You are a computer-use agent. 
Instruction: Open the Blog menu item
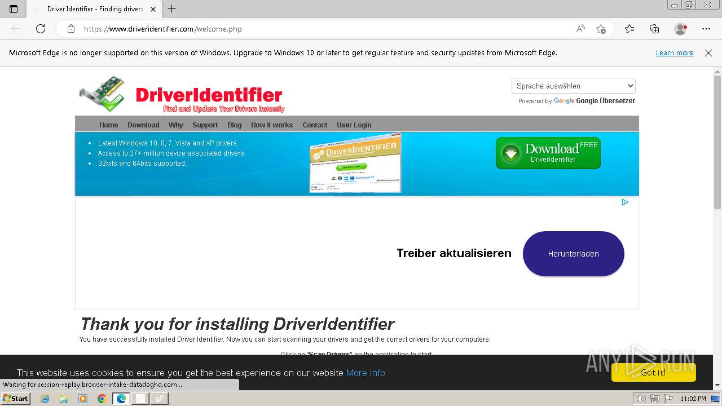[235, 125]
